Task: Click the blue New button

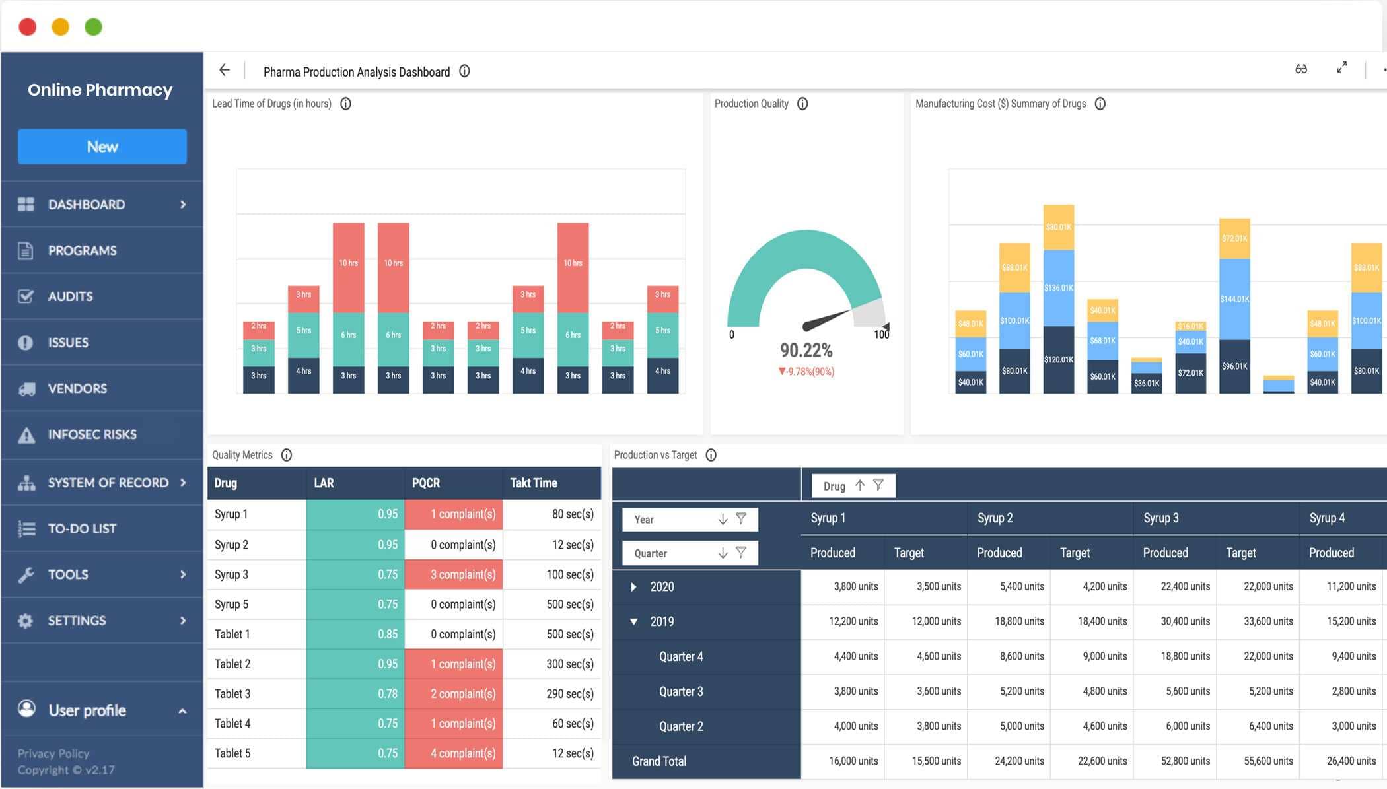Action: pos(102,147)
